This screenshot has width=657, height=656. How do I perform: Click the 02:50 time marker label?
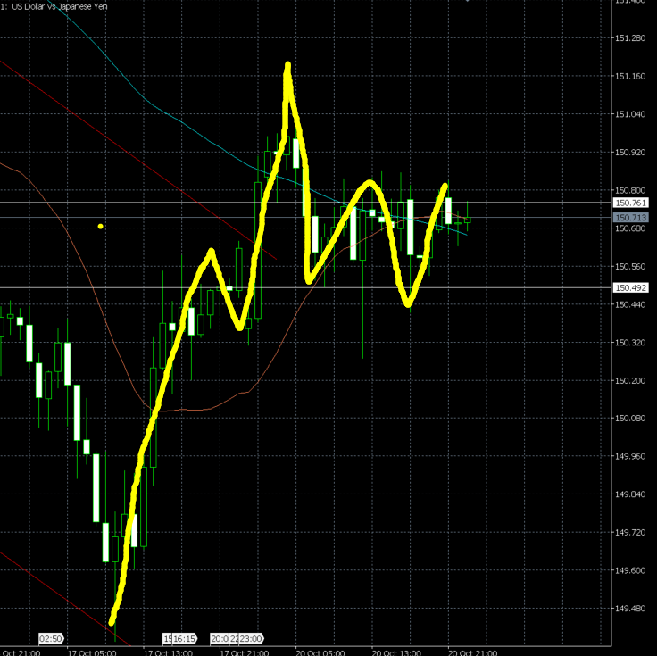point(51,639)
